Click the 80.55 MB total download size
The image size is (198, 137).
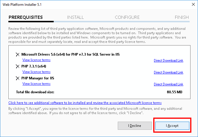[175, 92]
